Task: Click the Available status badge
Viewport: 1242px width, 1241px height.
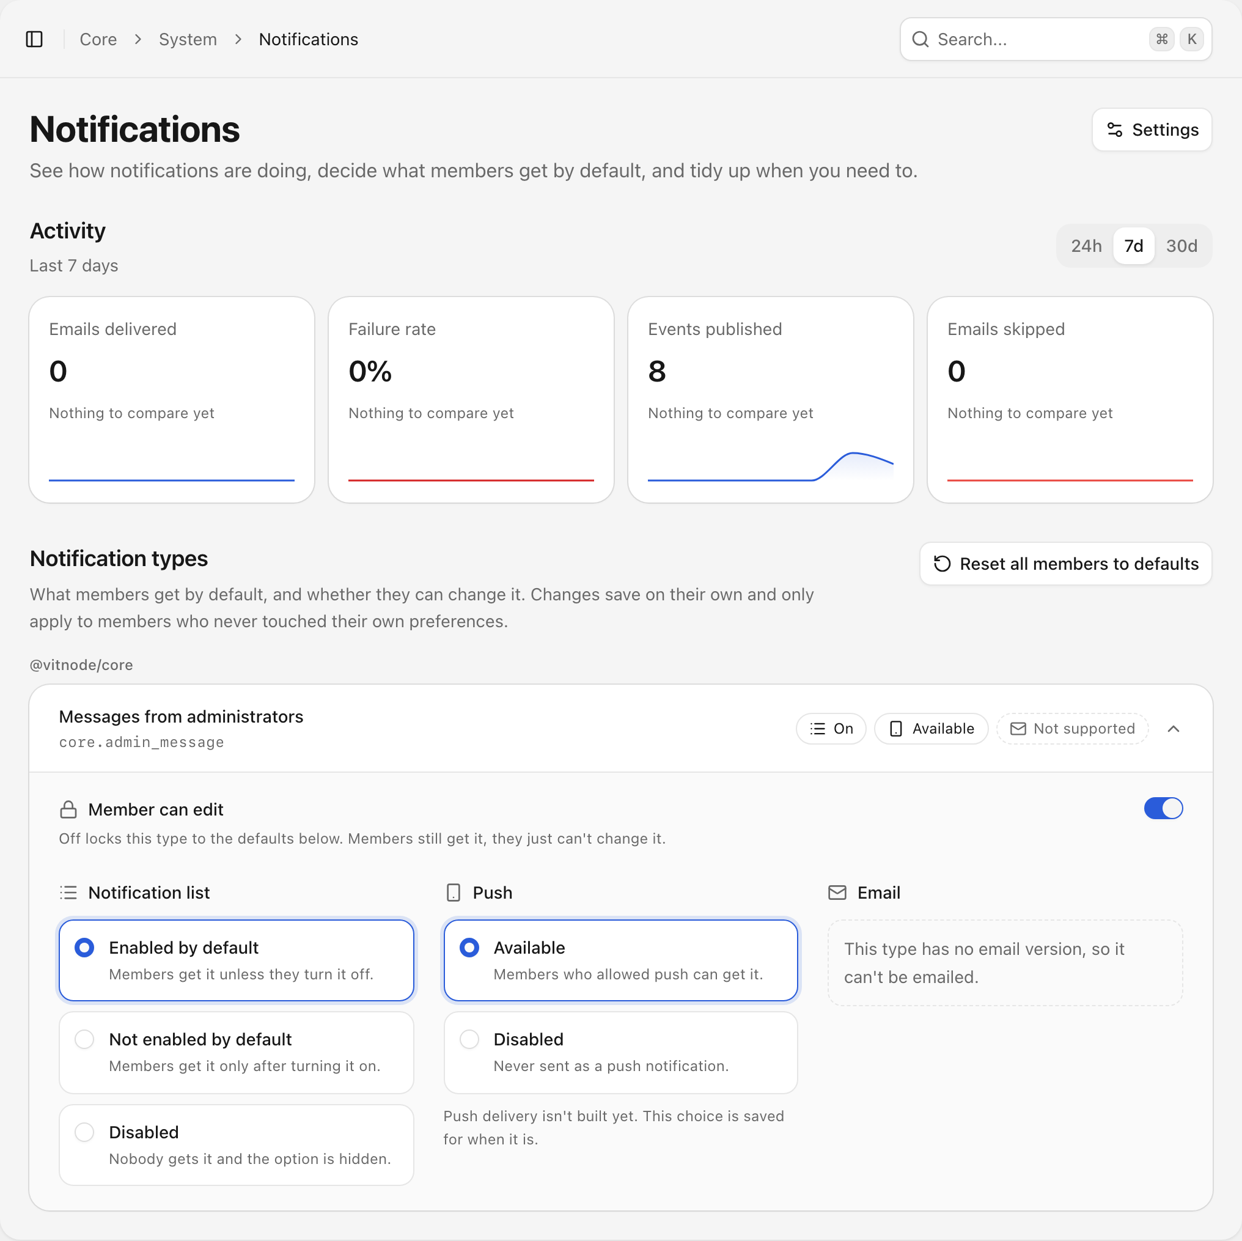Action: click(x=931, y=729)
